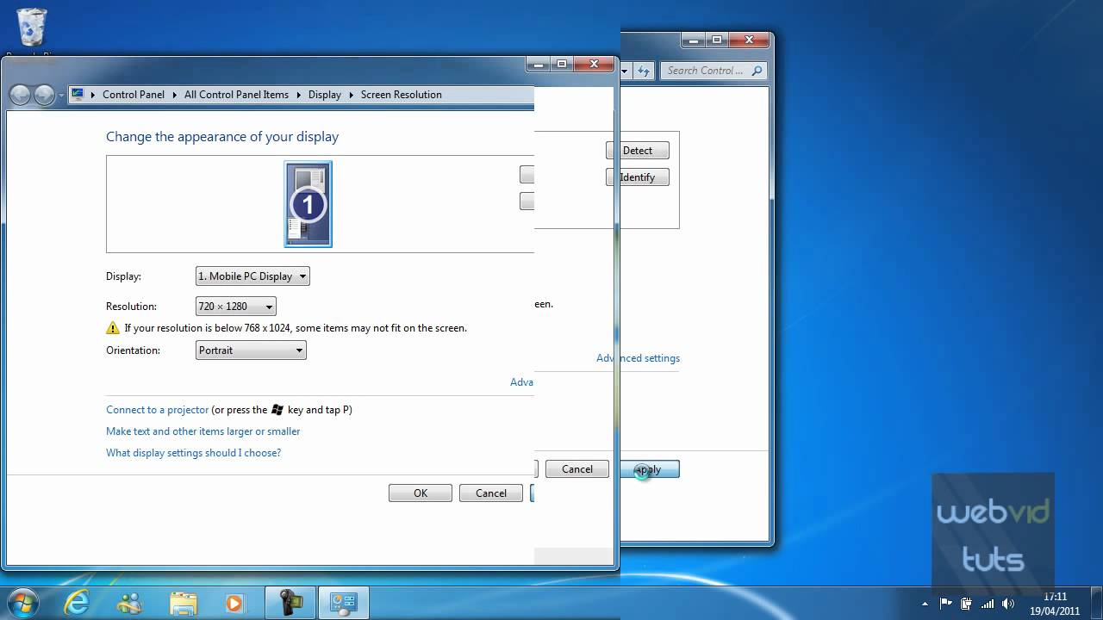Viewport: 1103px width, 620px height.
Task: Click the power/battery tray icon
Action: click(967, 604)
